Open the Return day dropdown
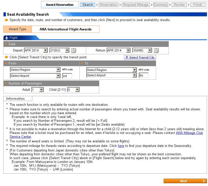 click(x=142, y=50)
